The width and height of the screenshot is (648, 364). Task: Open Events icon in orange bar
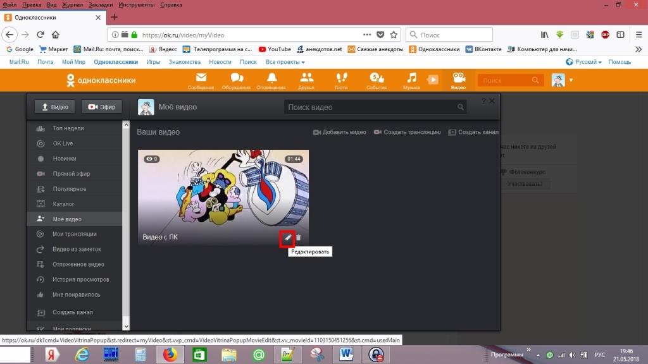pyautogui.click(x=377, y=80)
